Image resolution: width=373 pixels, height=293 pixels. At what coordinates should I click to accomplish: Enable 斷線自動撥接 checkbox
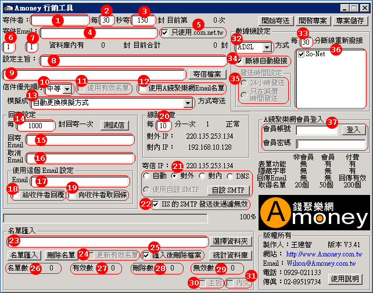pos(240,60)
